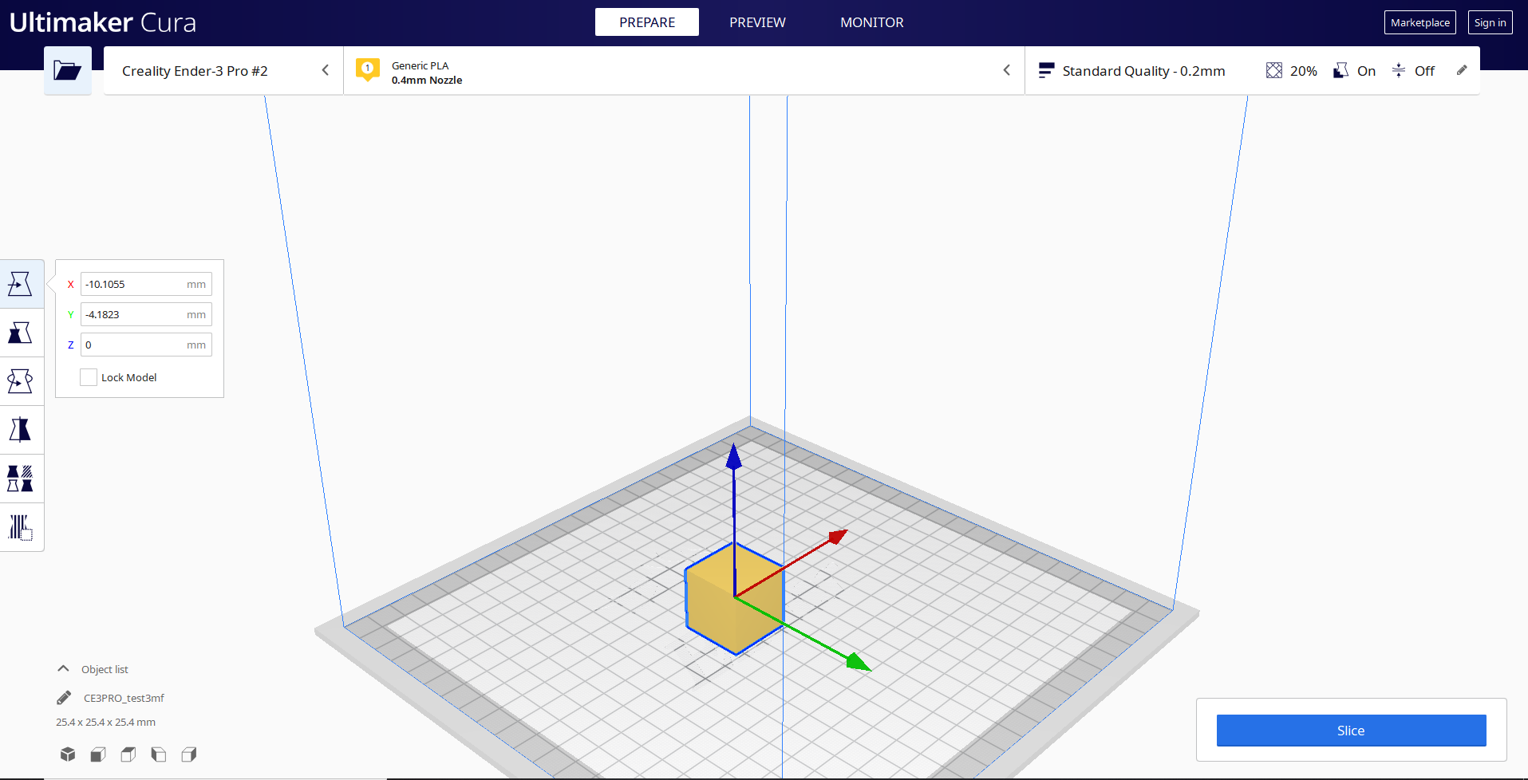This screenshot has height=780, width=1528.
Task: Switch to the PREPARE stage
Action: (x=647, y=22)
